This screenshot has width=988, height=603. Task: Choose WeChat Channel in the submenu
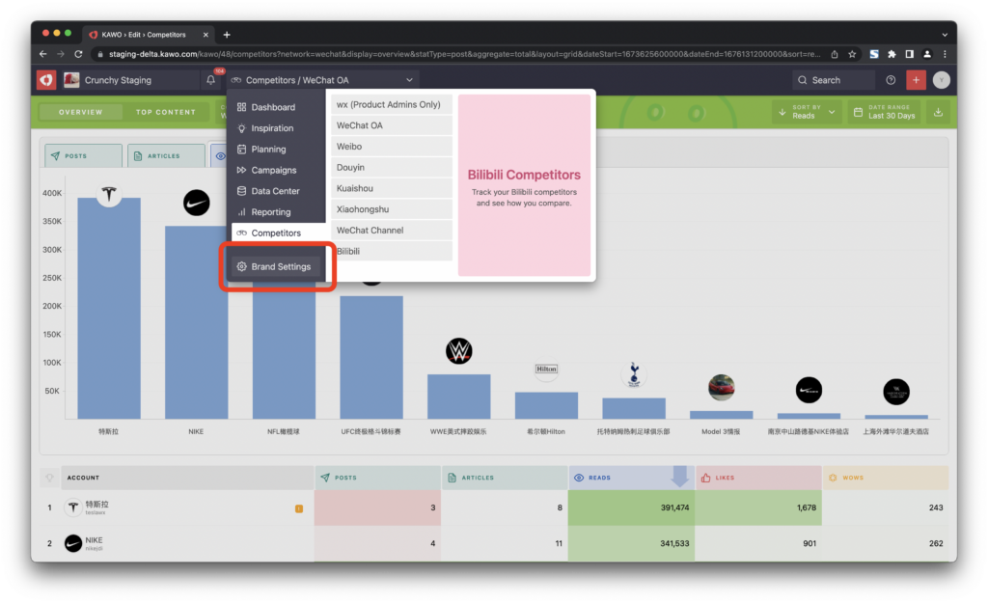pyautogui.click(x=392, y=231)
